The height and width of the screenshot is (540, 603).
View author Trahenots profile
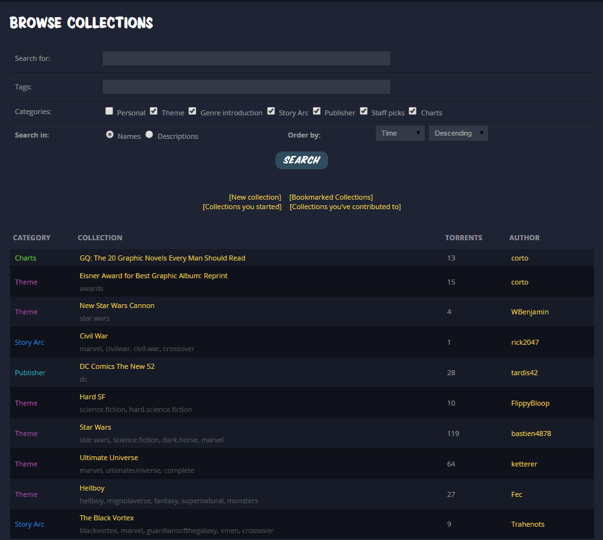click(527, 524)
